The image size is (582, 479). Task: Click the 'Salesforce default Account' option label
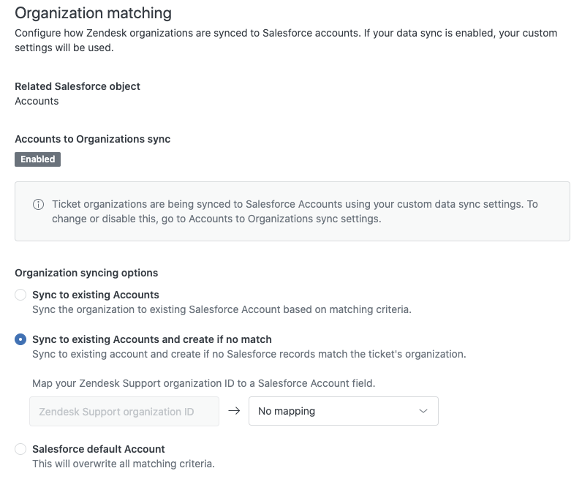click(x=99, y=449)
